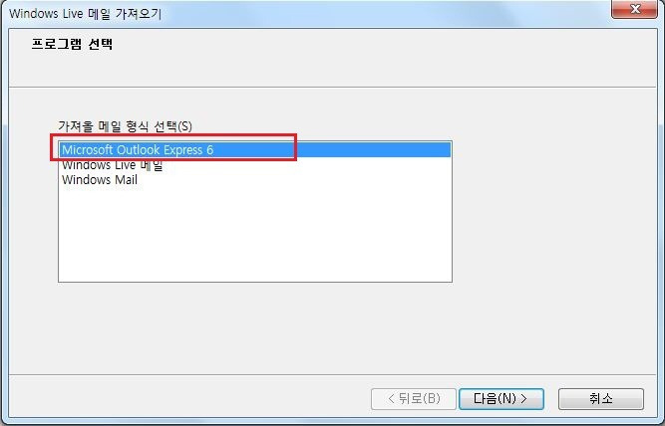Screen dimensions: 665x426
Task: Click the 프로그램 선택 heading text
Action: tap(72, 44)
